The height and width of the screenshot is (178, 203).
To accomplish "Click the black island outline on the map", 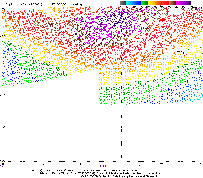I will (x=181, y=53).
